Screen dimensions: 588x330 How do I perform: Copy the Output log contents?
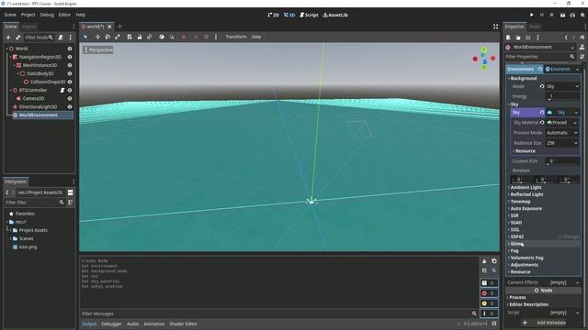(x=494, y=261)
